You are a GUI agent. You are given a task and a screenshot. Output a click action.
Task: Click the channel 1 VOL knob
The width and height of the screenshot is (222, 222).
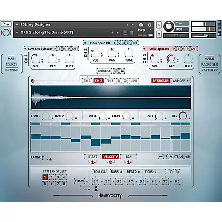(36, 59)
